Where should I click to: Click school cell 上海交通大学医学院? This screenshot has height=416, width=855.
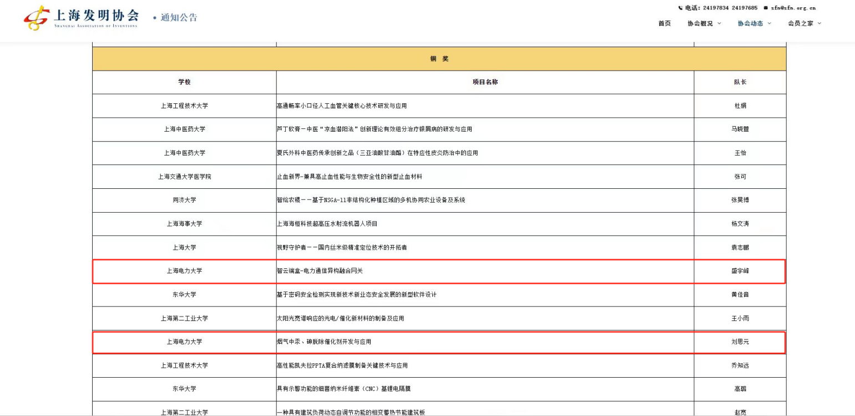[185, 177]
